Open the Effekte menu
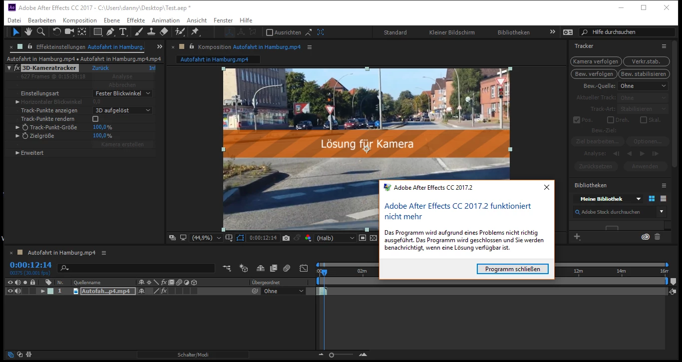 tap(136, 20)
